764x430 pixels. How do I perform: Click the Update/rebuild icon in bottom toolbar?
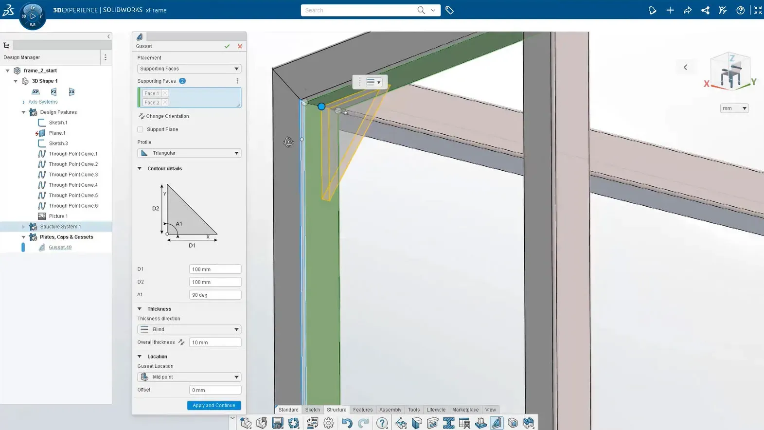click(294, 423)
